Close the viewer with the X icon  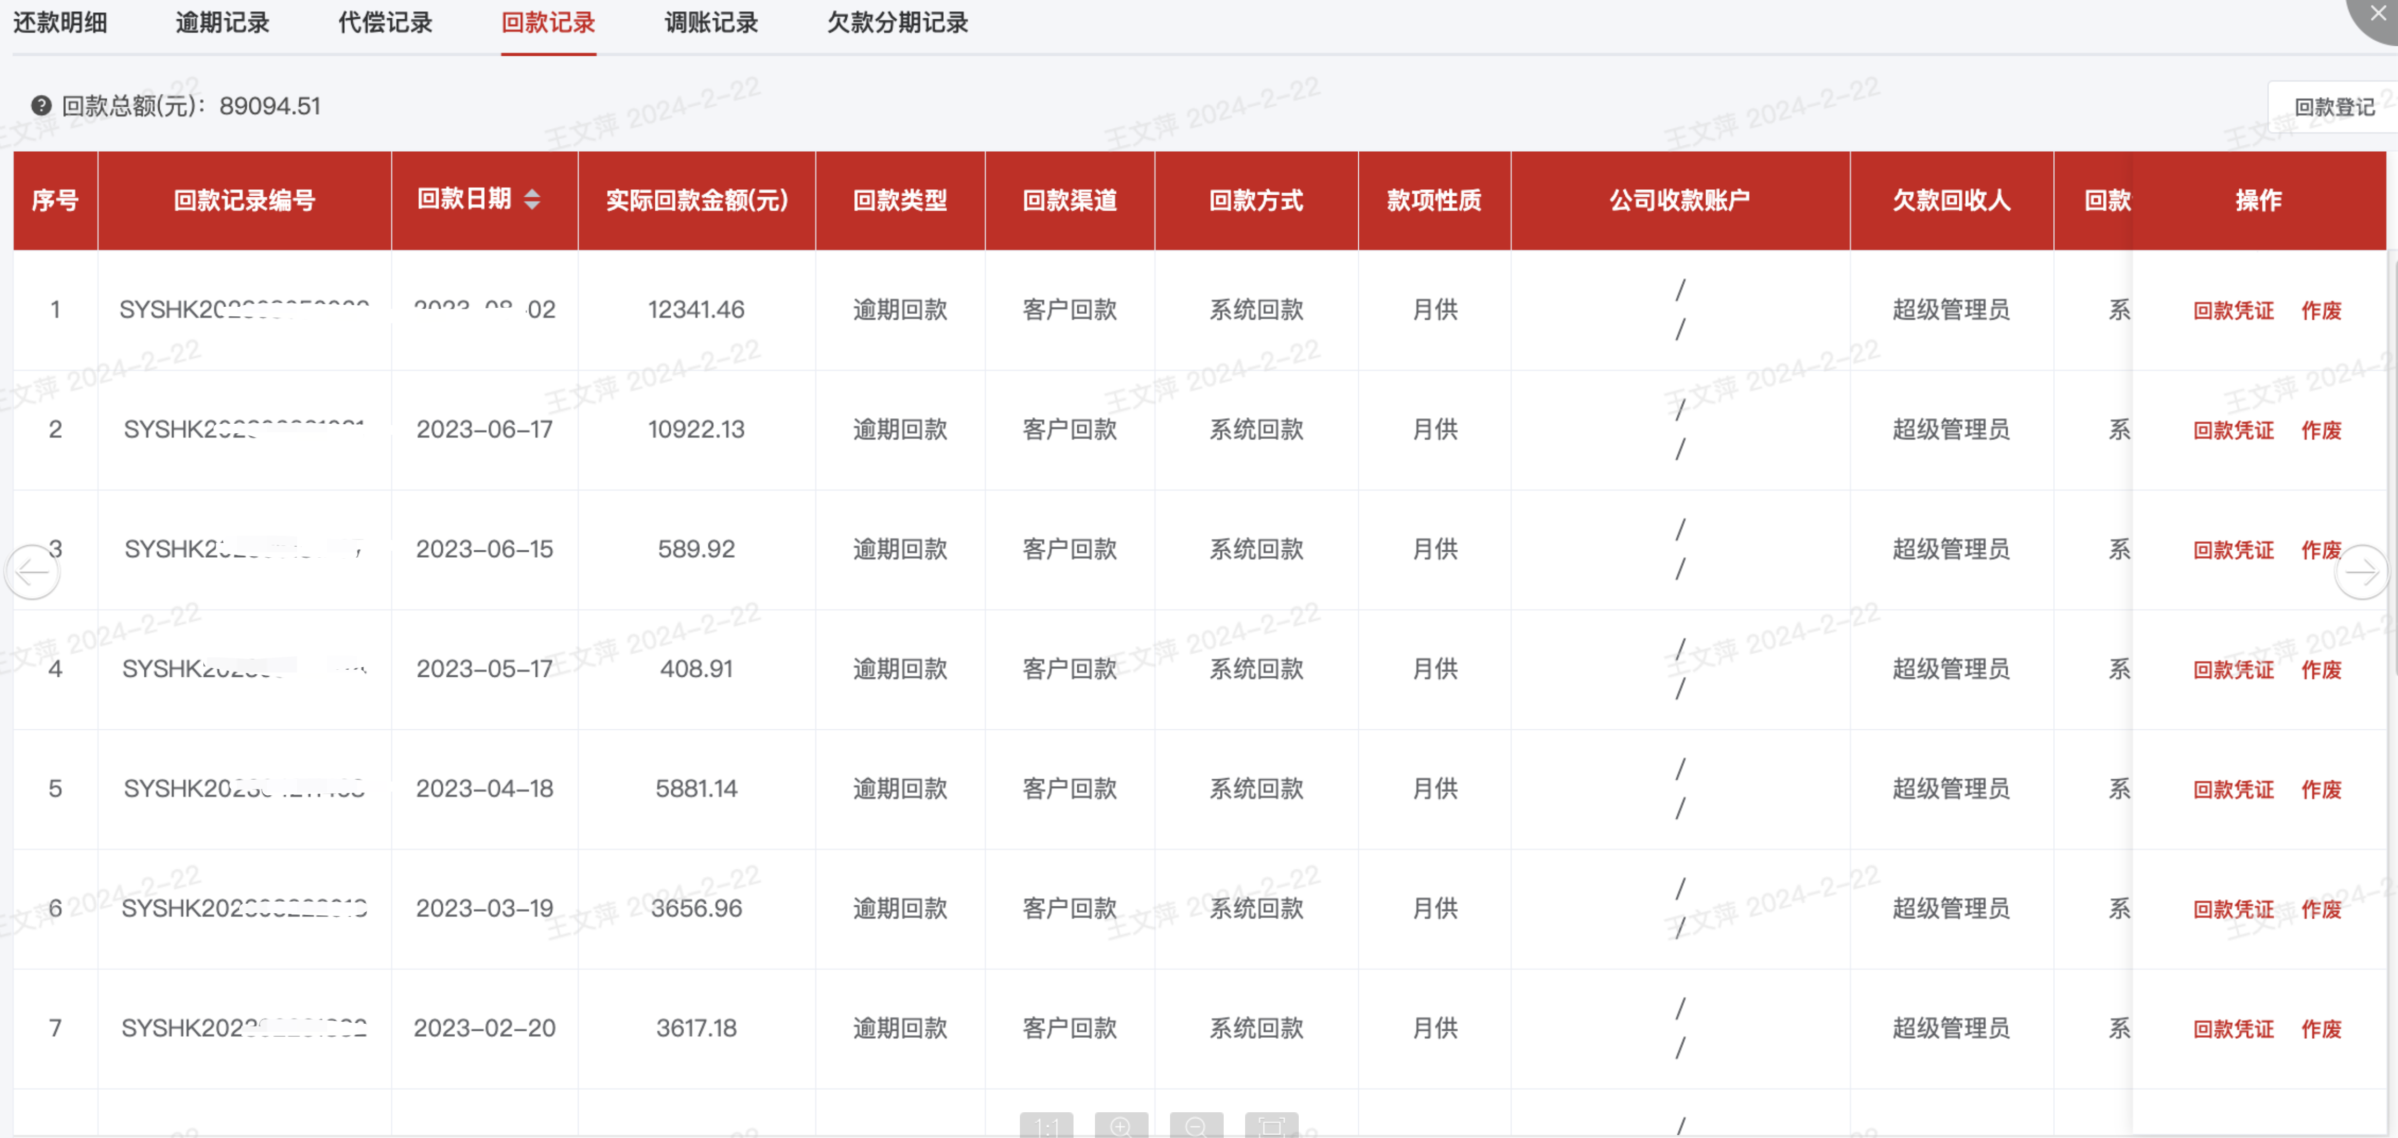point(2378,13)
